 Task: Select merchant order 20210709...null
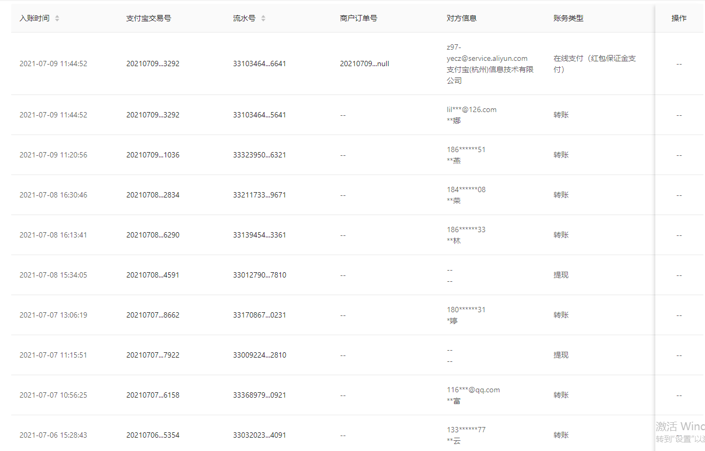[364, 64]
